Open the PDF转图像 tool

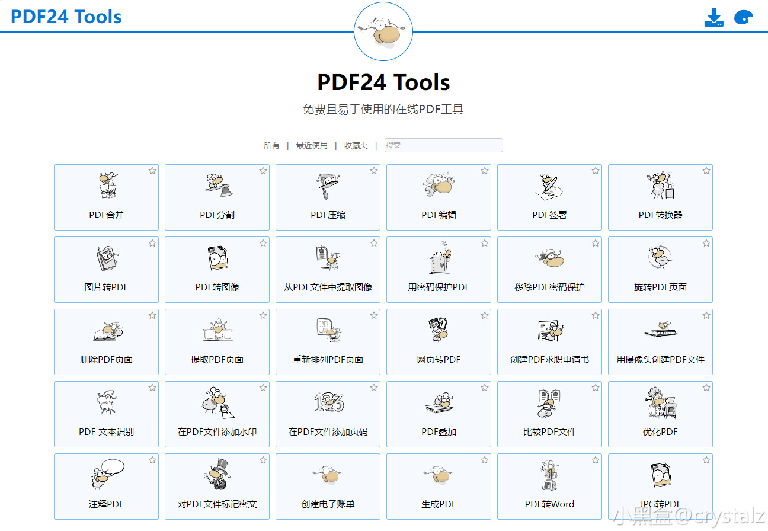point(217,270)
